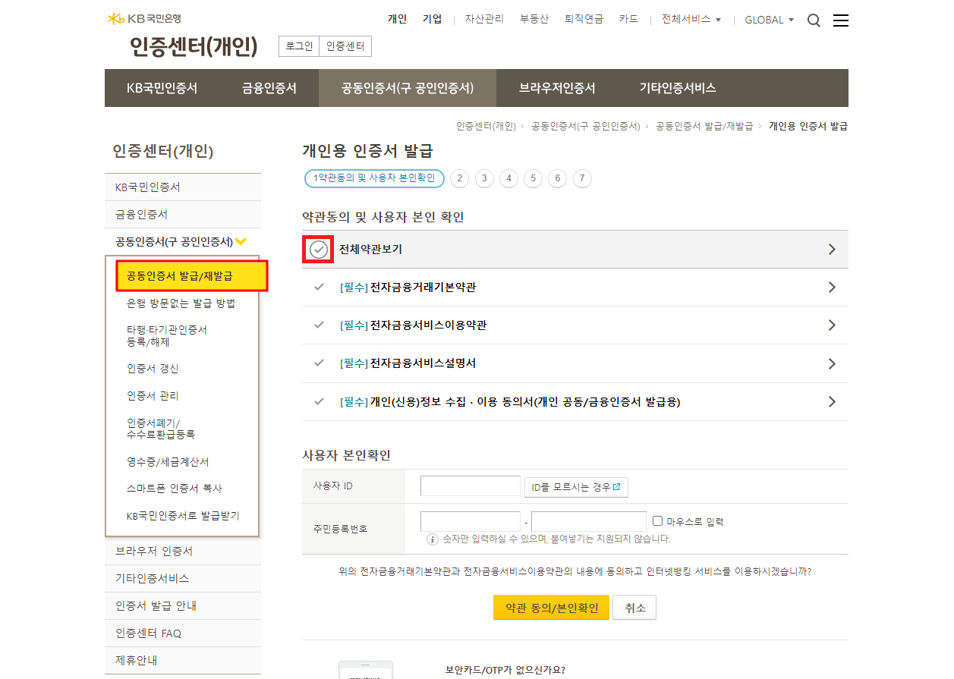The height and width of the screenshot is (679, 954).
Task: Open KB국민인증서 in the left sidebar
Action: click(183, 187)
